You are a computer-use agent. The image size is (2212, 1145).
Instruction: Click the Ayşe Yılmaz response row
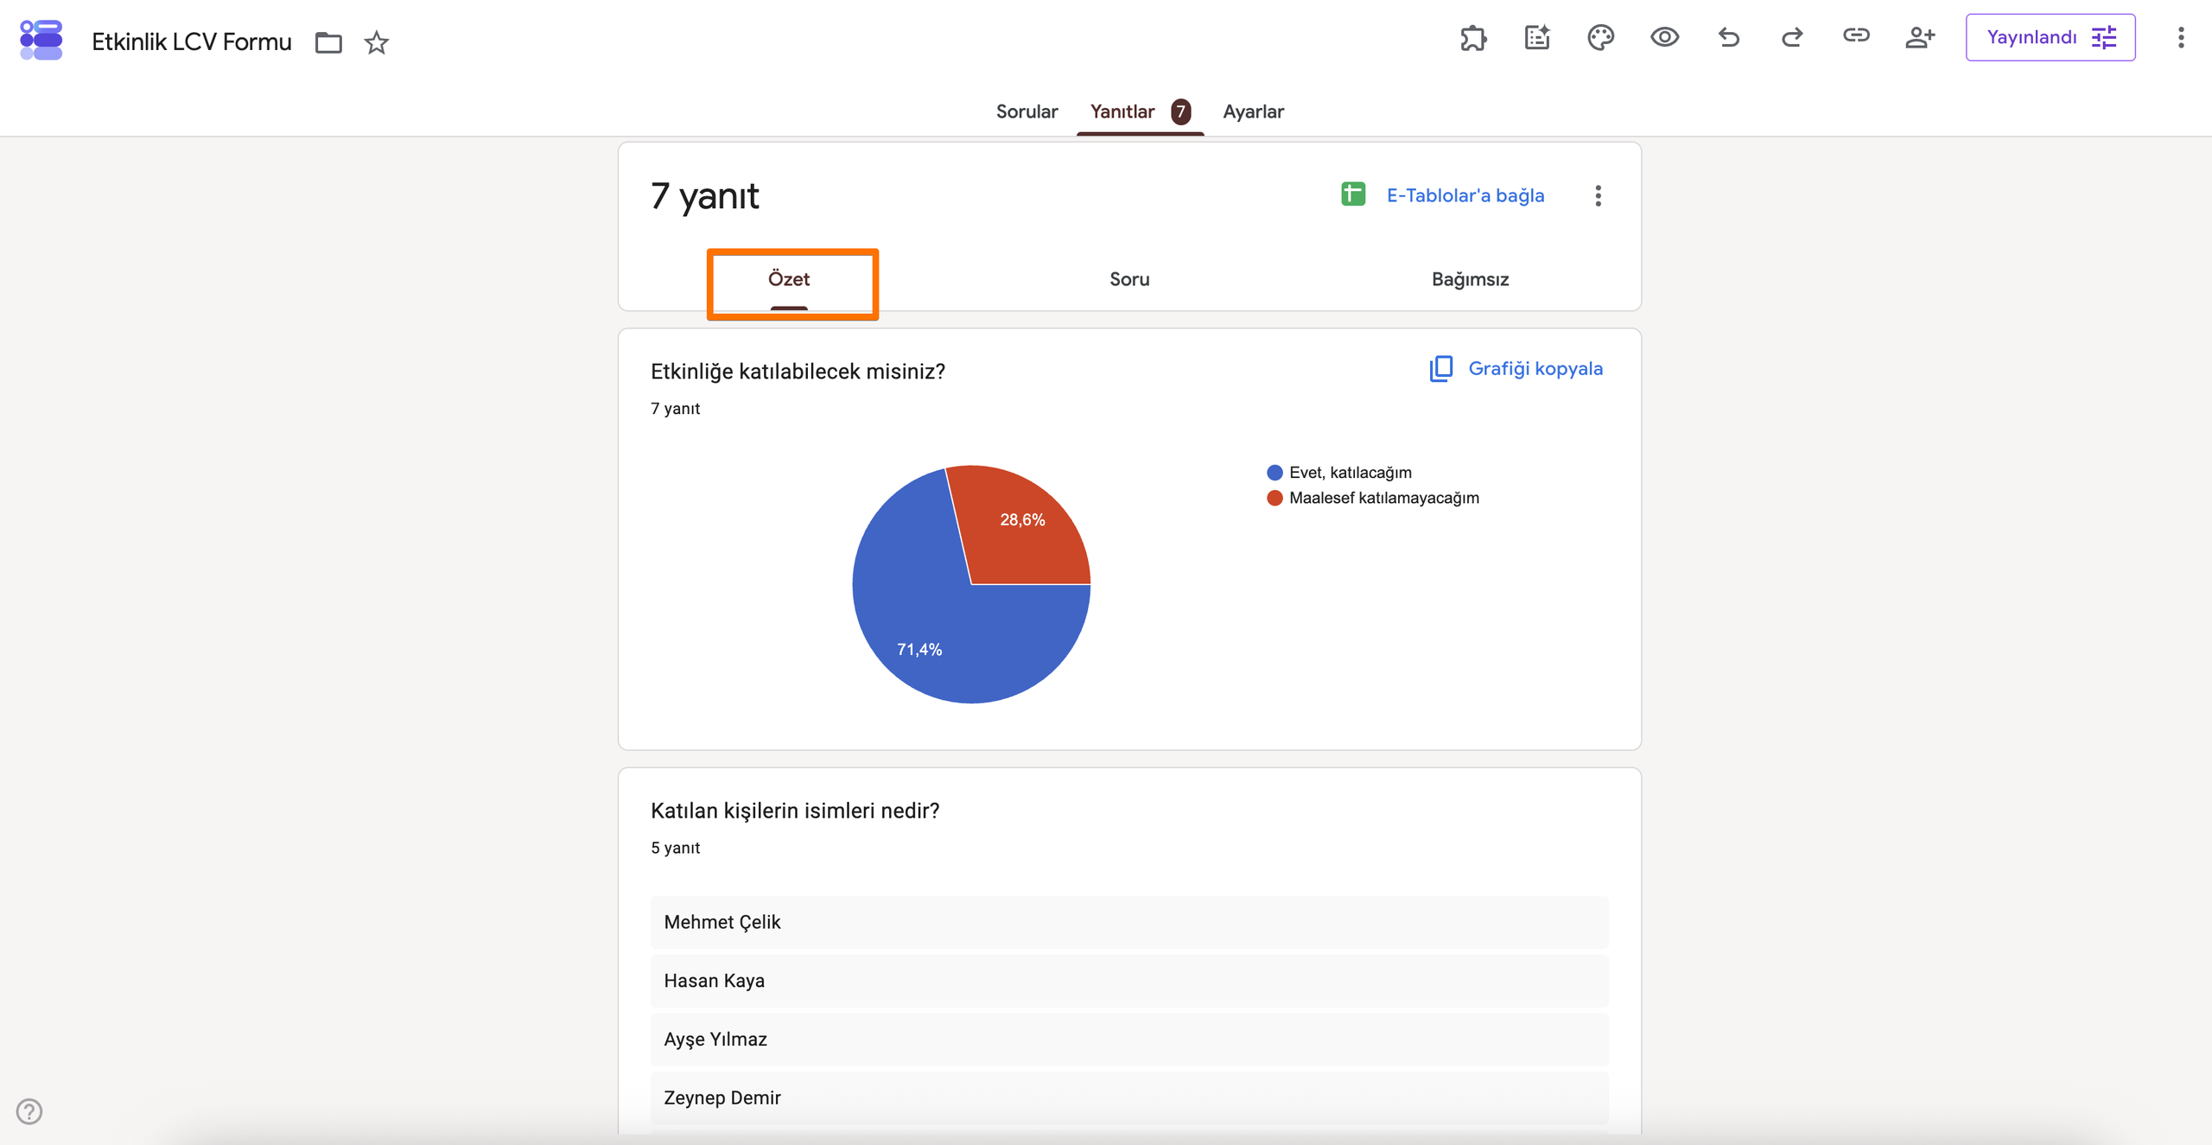[x=1129, y=1039]
